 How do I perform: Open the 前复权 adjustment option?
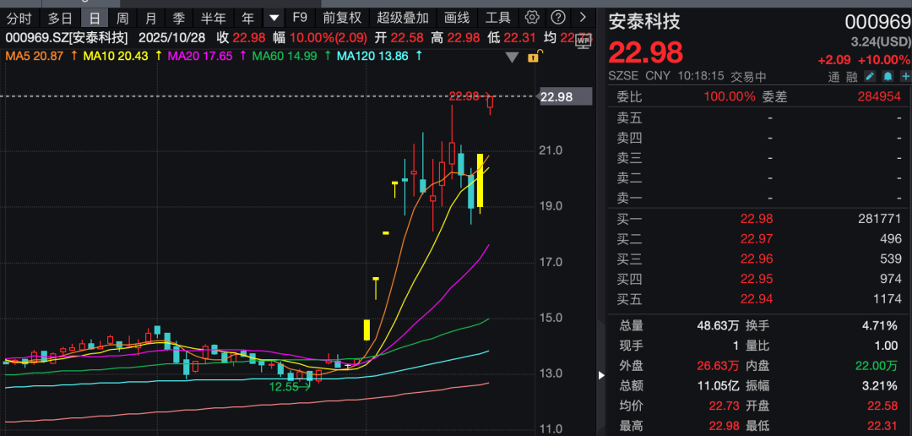pyautogui.click(x=342, y=18)
